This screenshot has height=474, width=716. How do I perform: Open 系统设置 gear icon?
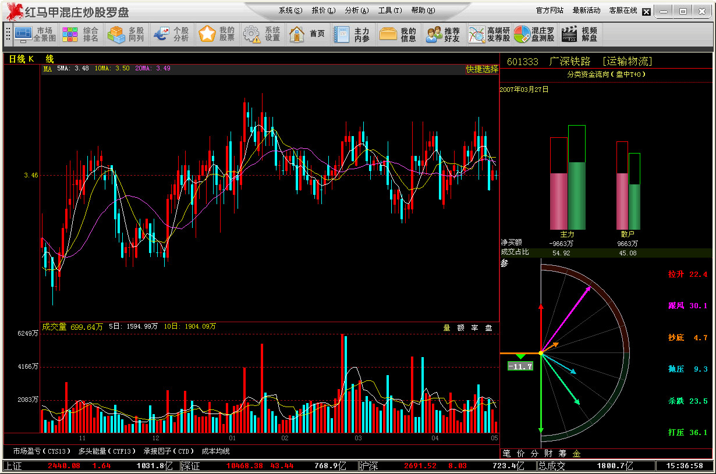point(262,34)
